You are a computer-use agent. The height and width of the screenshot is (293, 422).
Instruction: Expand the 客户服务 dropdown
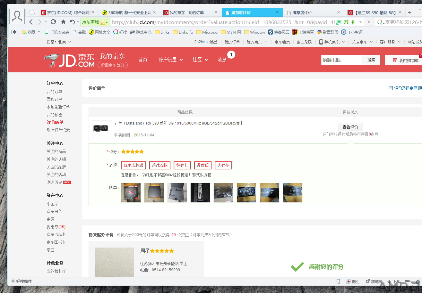pyautogui.click(x=390, y=42)
